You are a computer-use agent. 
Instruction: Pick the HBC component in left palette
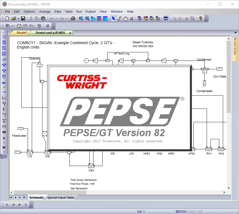[x=4, y=83]
